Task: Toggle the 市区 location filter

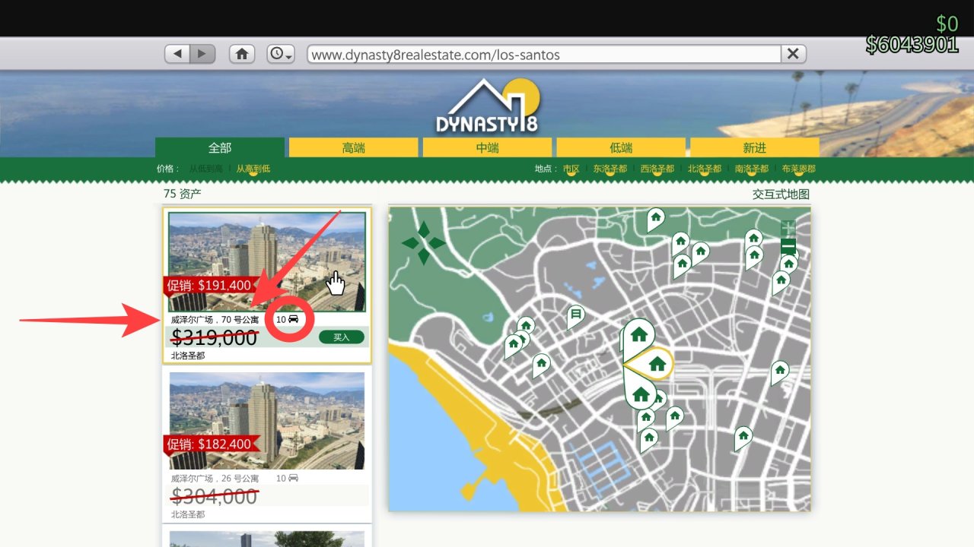Action: [571, 169]
